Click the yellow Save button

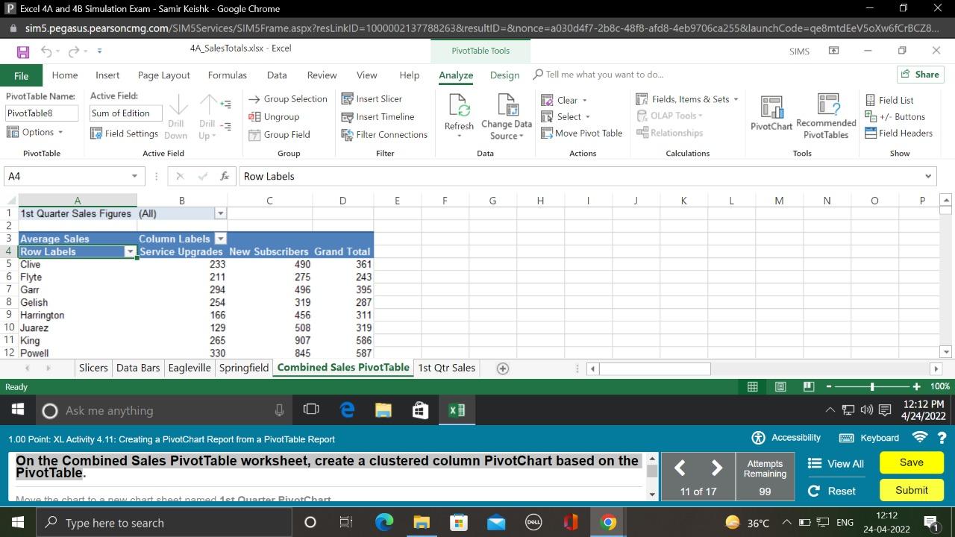tap(911, 462)
